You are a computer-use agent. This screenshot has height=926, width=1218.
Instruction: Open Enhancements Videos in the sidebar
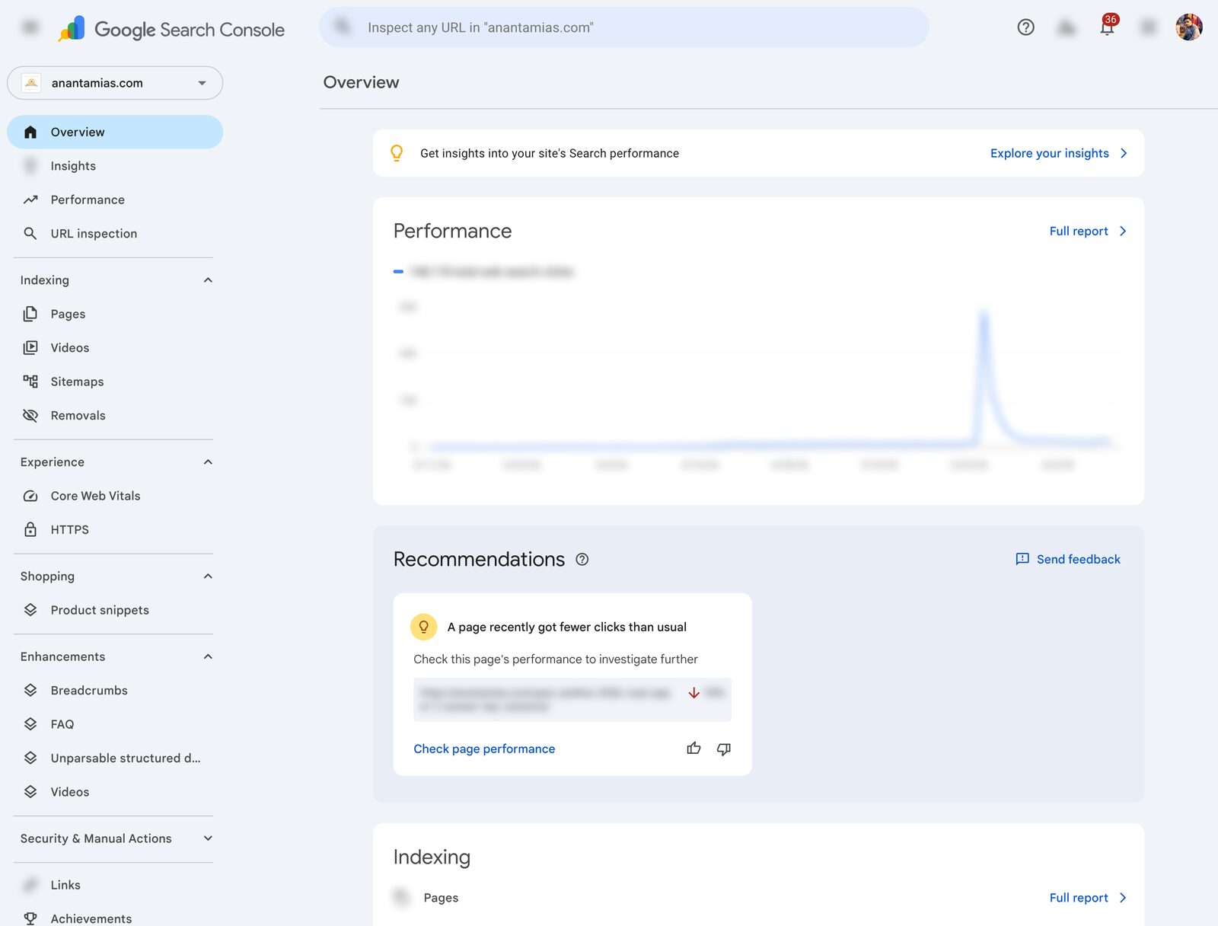pyautogui.click(x=115, y=792)
